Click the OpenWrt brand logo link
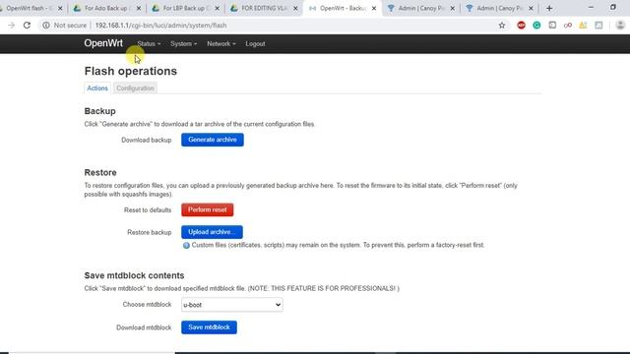The height and width of the screenshot is (354, 630). 103,43
